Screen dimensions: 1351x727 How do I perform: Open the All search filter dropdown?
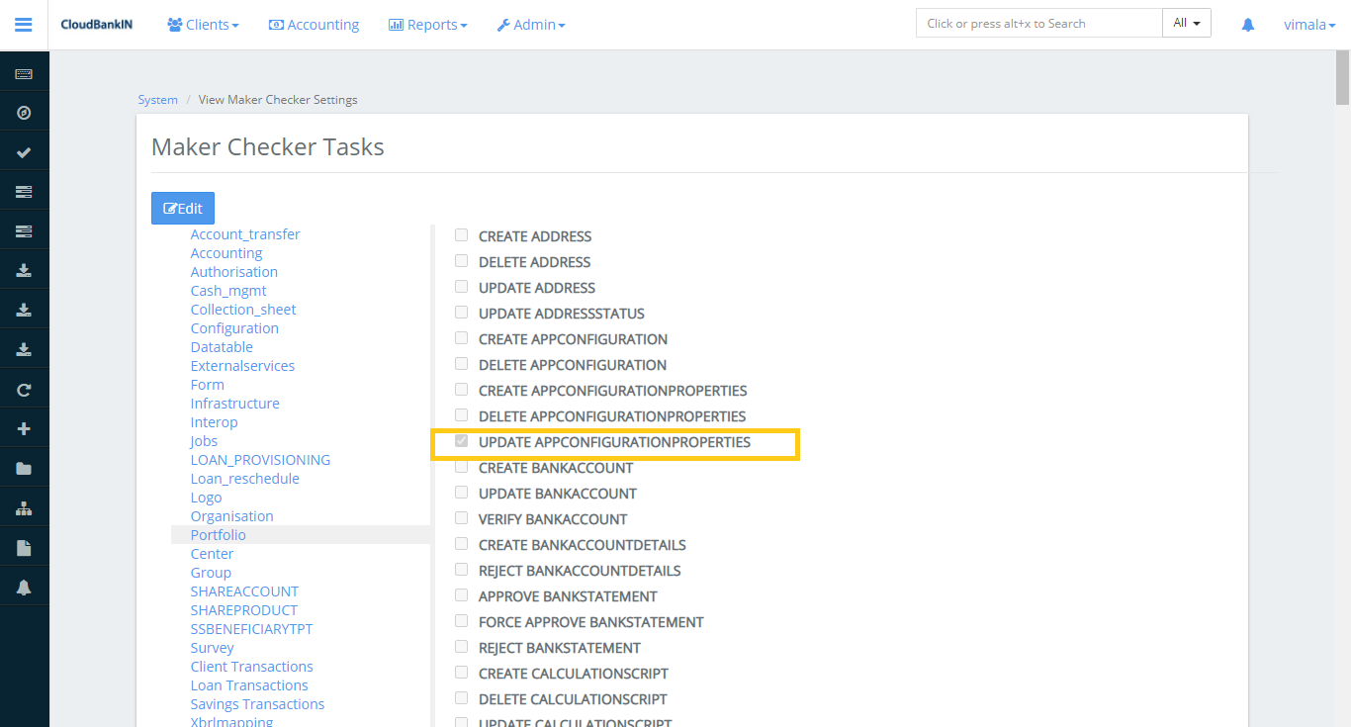pos(1186,22)
